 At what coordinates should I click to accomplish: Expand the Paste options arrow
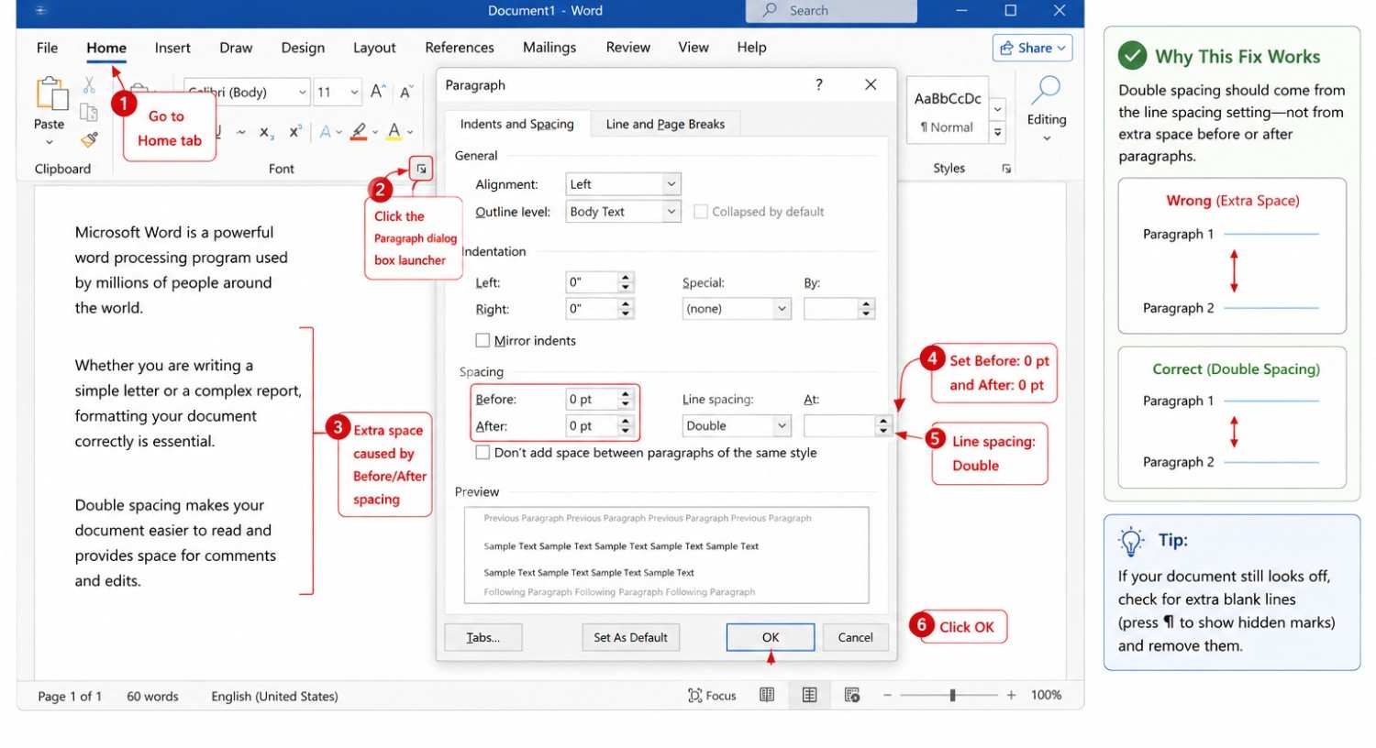click(50, 143)
